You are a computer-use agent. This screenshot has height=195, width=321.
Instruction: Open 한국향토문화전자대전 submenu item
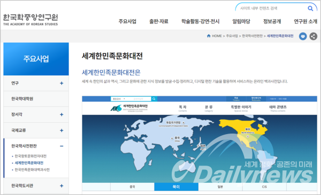30,156
